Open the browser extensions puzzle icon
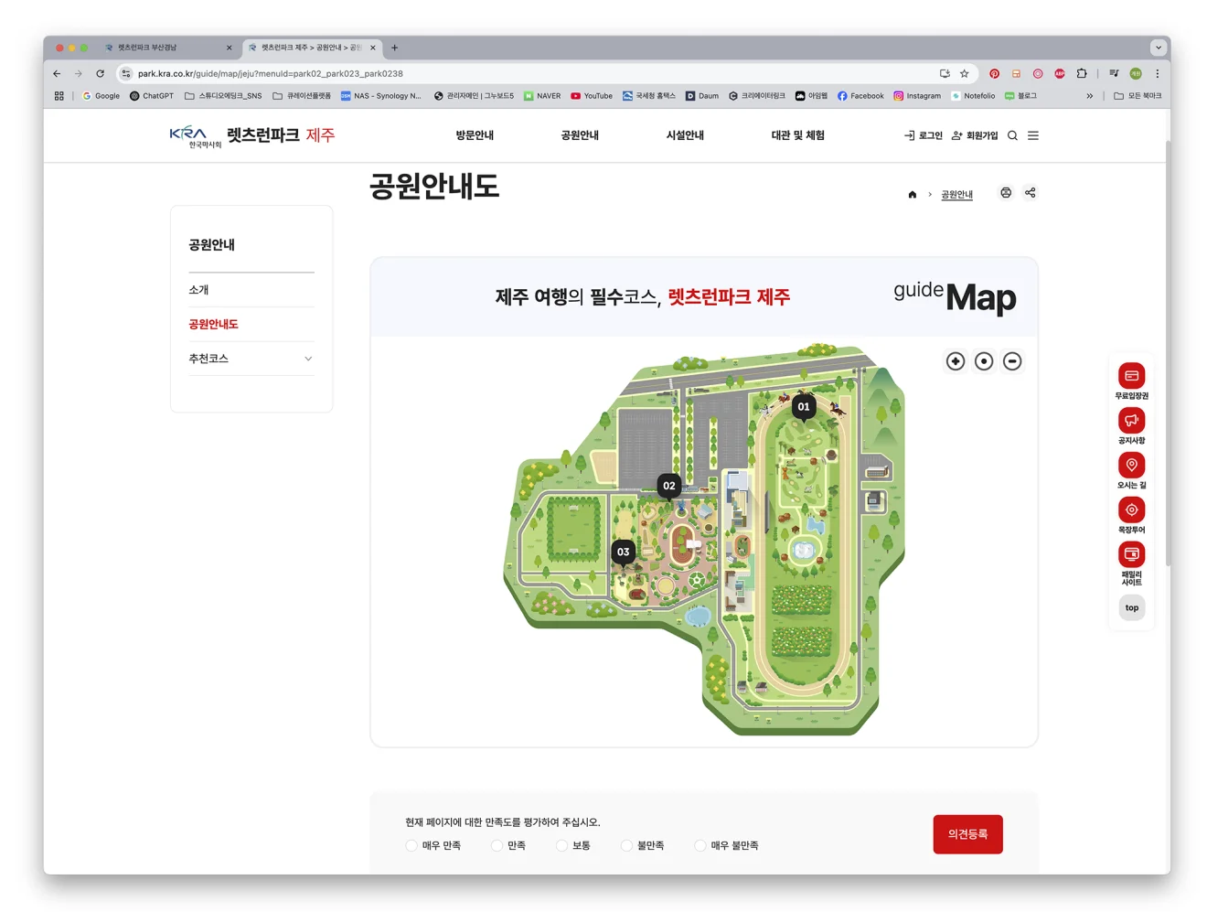This screenshot has width=1207, height=912. pos(1082,73)
